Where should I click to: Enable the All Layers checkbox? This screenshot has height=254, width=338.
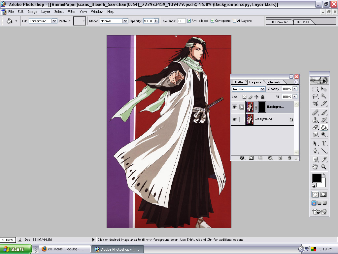click(235, 21)
